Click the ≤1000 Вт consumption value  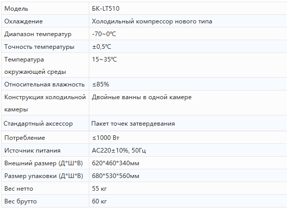click(106, 138)
